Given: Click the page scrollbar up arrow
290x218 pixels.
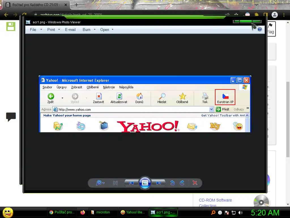Looking at the screenshot, I should click(x=288, y=23).
